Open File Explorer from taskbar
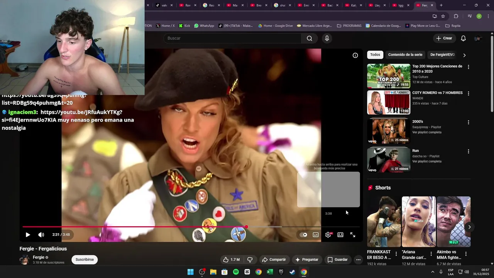The height and width of the screenshot is (278, 494). pyautogui.click(x=213, y=272)
